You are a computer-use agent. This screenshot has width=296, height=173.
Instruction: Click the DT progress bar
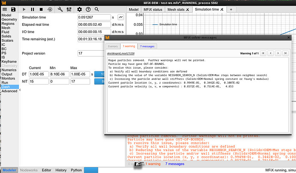coord(99,74)
